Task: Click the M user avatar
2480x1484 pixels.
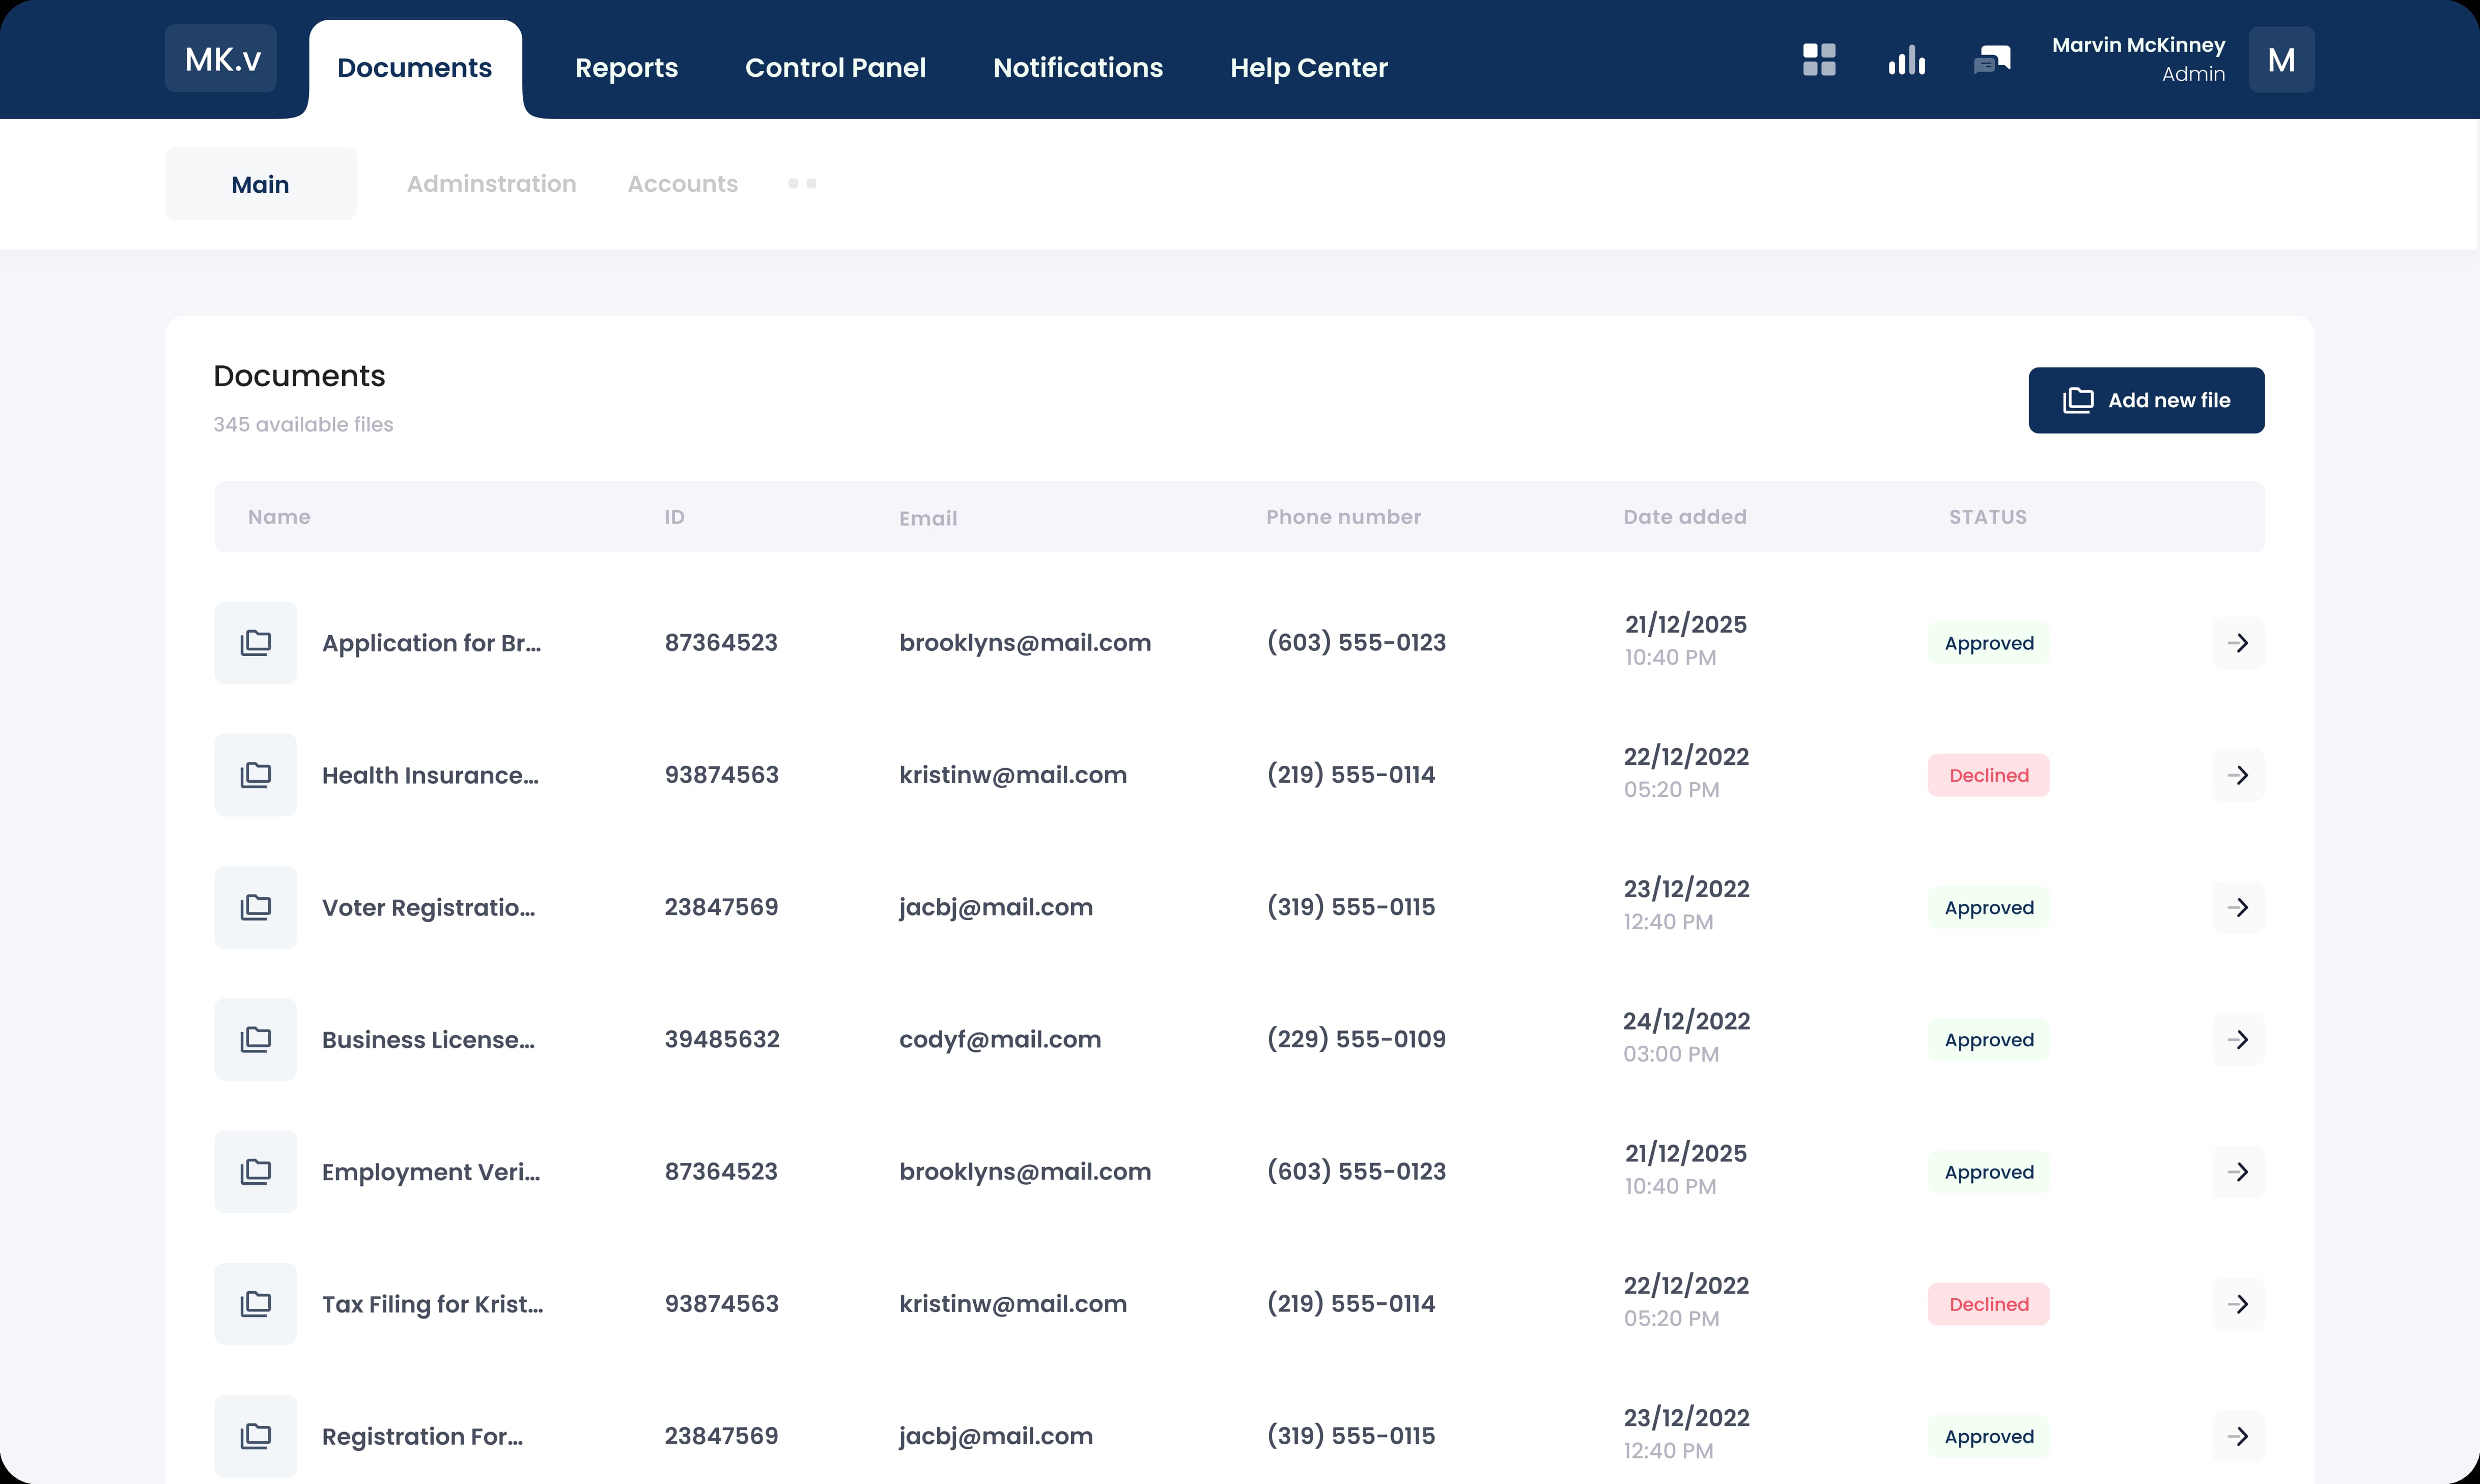Action: click(x=2281, y=60)
